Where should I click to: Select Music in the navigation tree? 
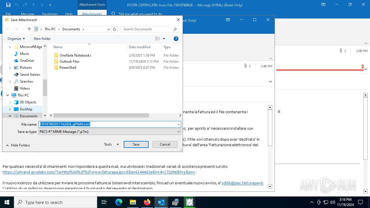click(25, 54)
